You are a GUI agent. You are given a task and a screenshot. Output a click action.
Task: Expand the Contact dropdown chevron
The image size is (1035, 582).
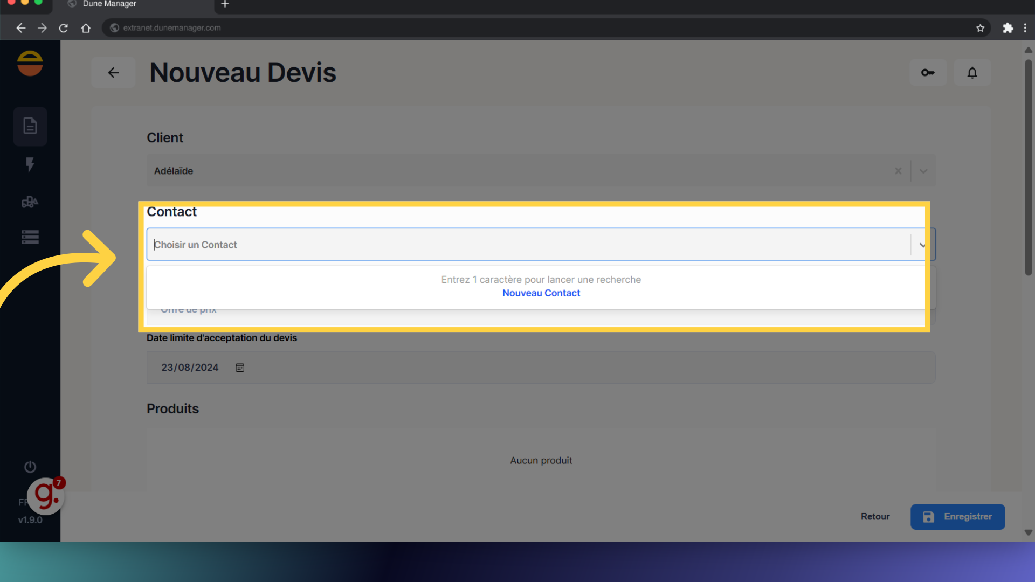pyautogui.click(x=922, y=245)
